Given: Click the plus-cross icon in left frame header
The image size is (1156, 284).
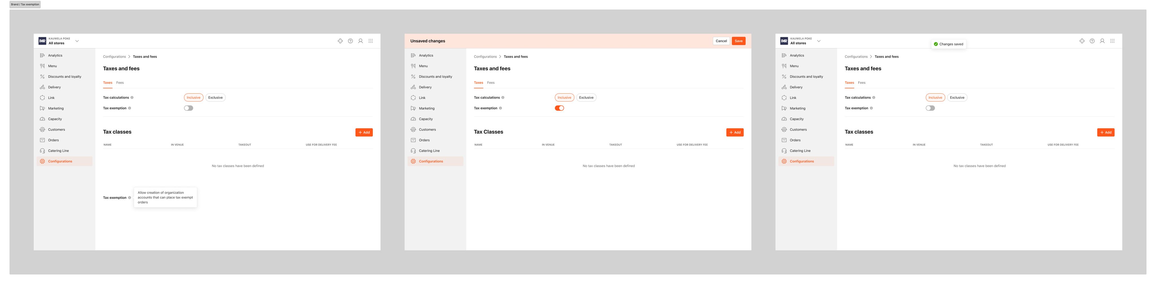Looking at the screenshot, I should coord(340,41).
